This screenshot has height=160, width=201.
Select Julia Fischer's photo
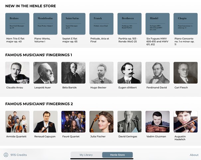point(101,122)
